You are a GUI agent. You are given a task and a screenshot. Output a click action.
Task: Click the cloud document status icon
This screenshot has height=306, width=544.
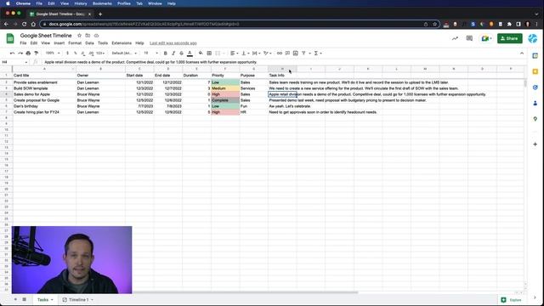tap(96, 36)
